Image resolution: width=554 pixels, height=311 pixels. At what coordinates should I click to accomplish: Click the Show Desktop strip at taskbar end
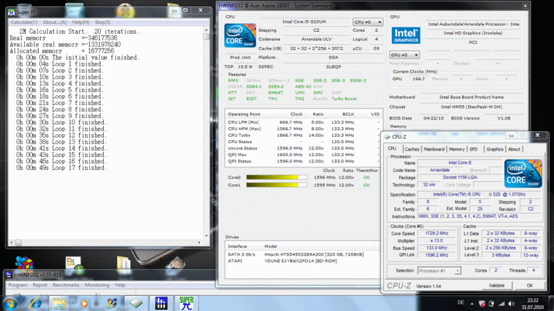coord(551,303)
